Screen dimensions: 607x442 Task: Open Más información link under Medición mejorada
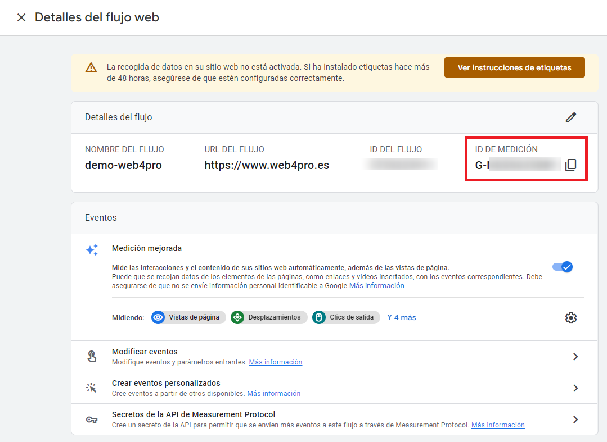pos(376,285)
